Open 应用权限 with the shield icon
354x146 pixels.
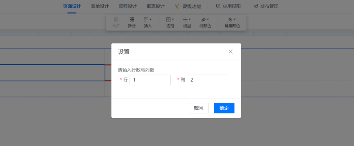click(x=228, y=6)
